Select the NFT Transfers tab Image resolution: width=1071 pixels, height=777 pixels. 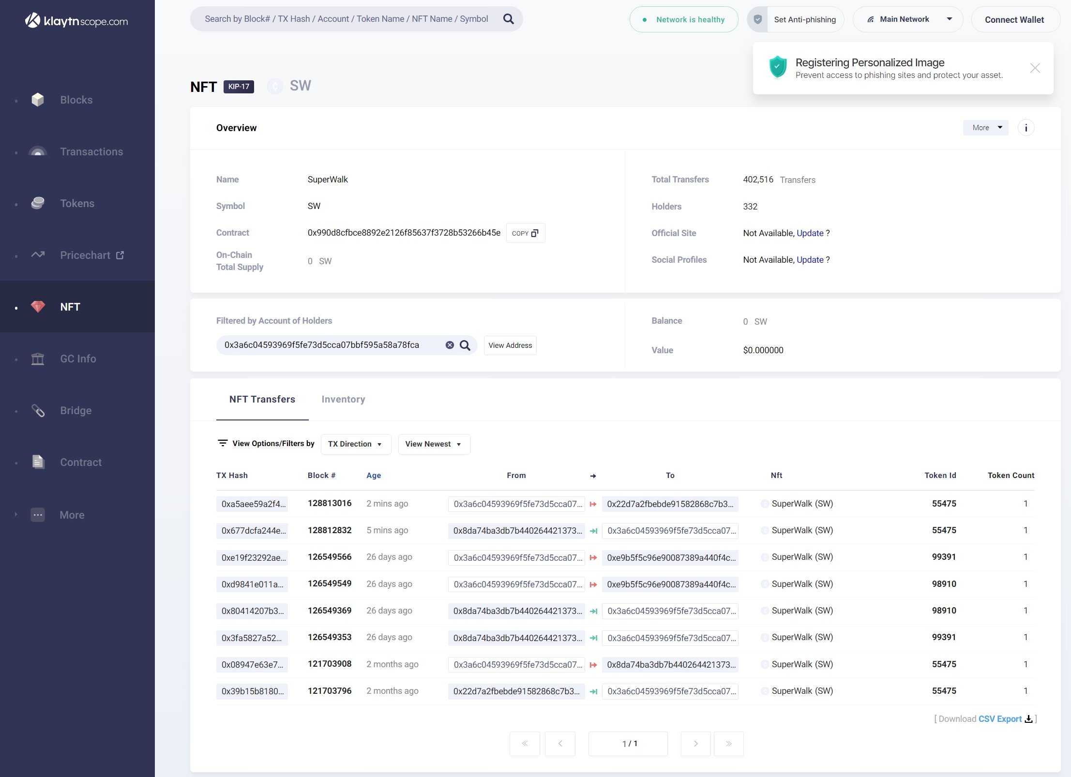click(262, 399)
